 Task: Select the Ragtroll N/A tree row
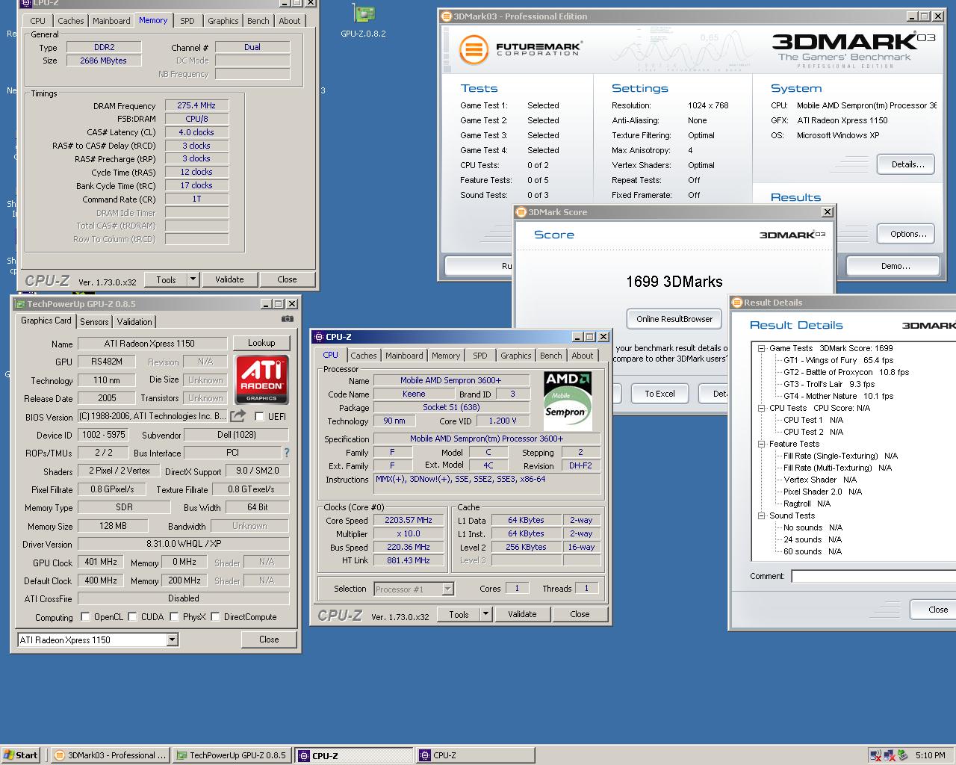(807, 504)
